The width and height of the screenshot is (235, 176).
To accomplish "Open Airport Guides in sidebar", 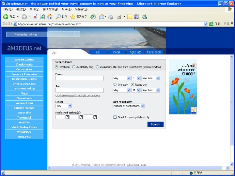I will 24,60.
